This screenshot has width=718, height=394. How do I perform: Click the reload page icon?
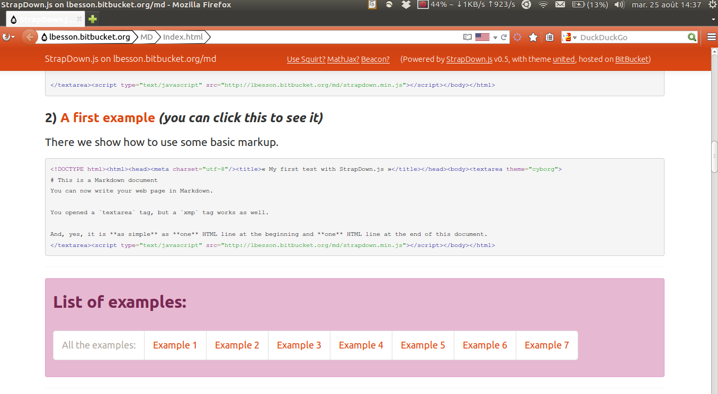504,37
